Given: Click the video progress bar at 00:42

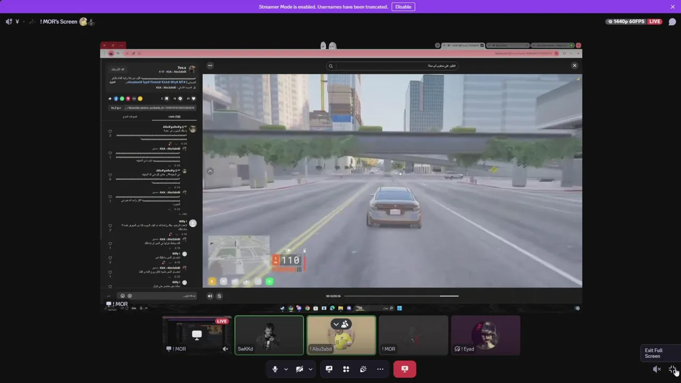Looking at the screenshot, I should [402, 296].
